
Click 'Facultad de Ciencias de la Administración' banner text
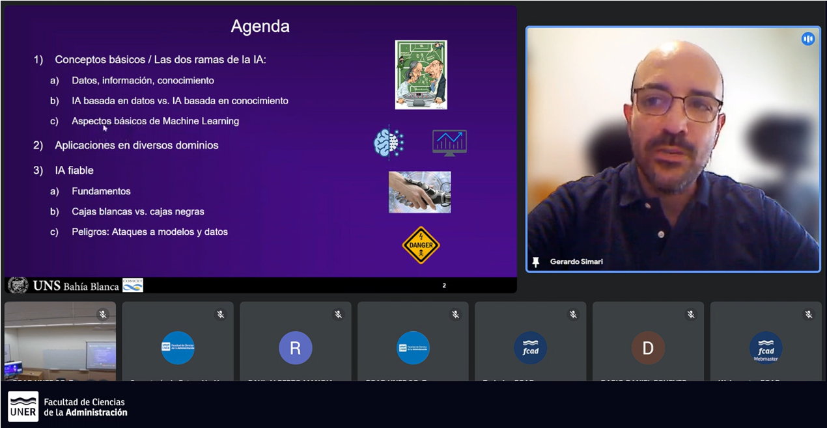pyautogui.click(x=85, y=407)
